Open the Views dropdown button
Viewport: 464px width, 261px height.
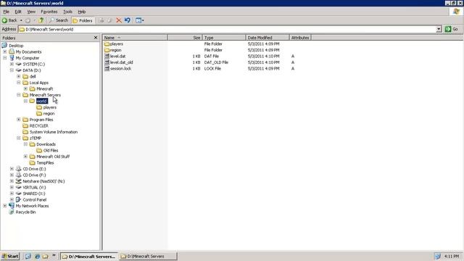coord(140,20)
